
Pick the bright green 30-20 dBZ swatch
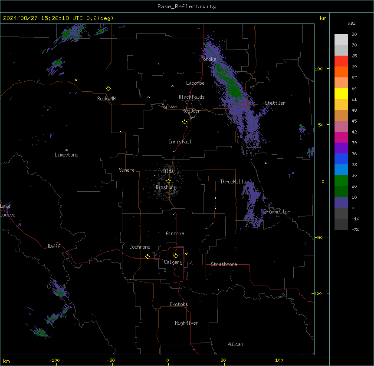pos(341,181)
